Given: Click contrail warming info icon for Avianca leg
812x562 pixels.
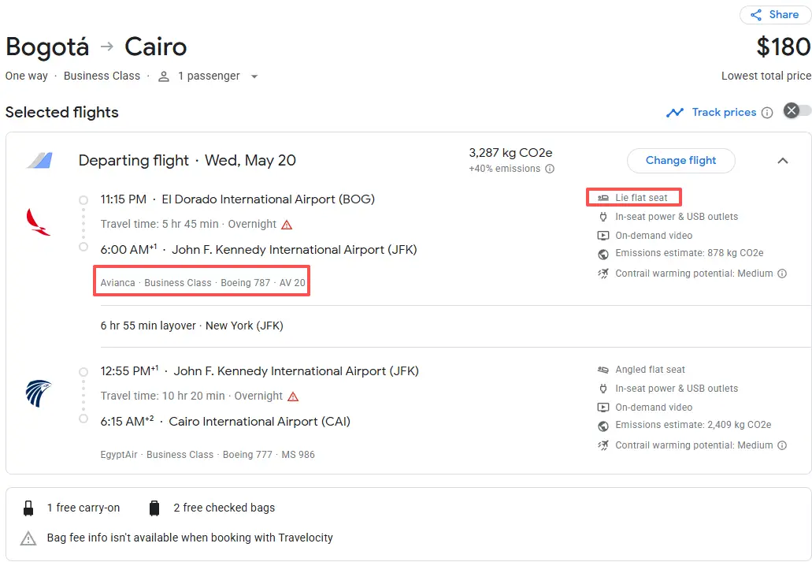Looking at the screenshot, I should coord(782,274).
